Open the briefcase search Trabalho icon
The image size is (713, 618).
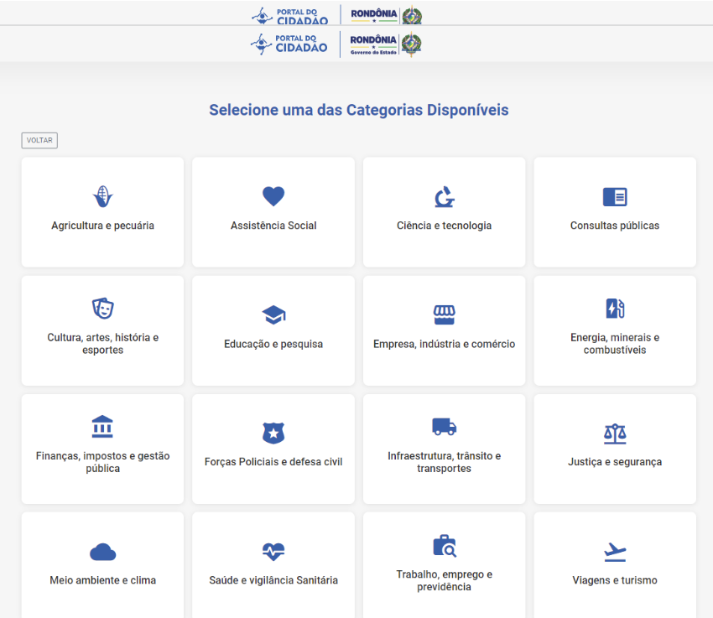click(445, 546)
